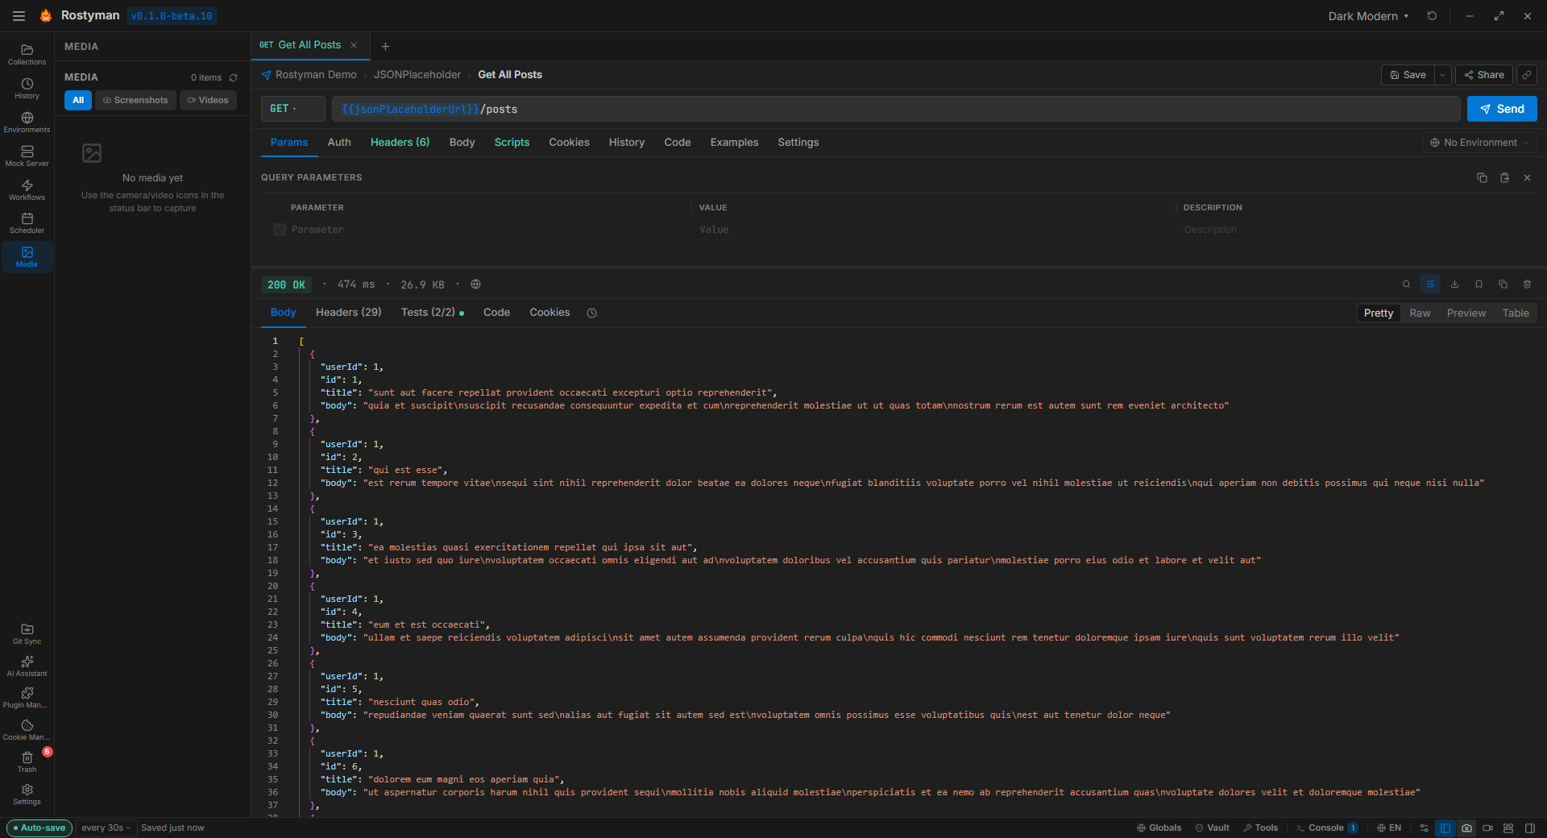Delete the response using trash icon
This screenshot has width=1547, height=838.
(1527, 284)
